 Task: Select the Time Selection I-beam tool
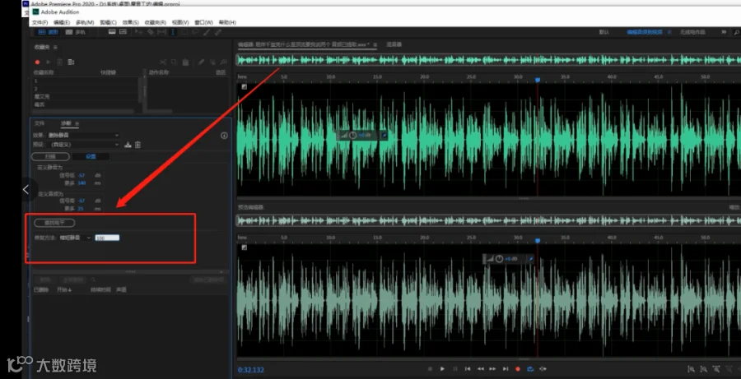click(x=173, y=32)
